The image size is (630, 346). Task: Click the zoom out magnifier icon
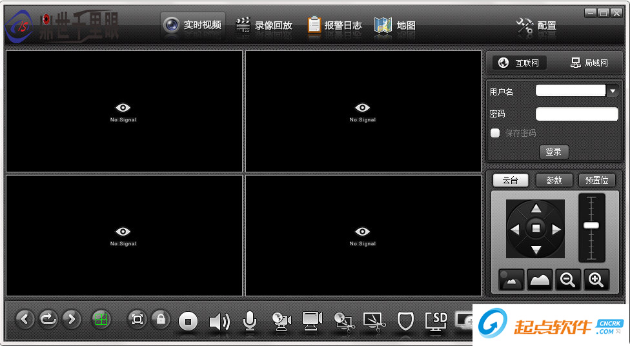point(568,280)
